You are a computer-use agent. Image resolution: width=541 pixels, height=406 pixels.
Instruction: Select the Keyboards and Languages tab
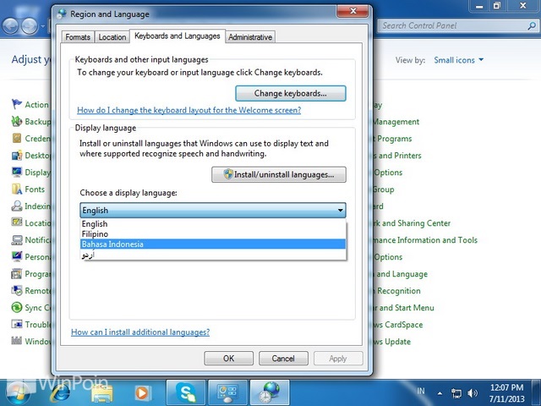tap(178, 36)
